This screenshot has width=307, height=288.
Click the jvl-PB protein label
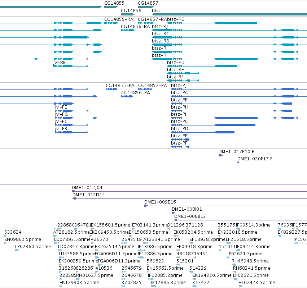[61, 129]
